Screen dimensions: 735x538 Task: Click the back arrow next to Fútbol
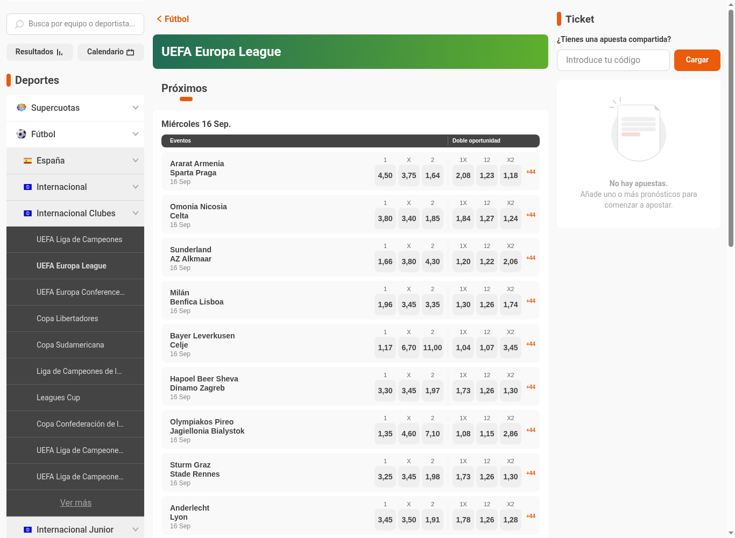[x=159, y=19]
